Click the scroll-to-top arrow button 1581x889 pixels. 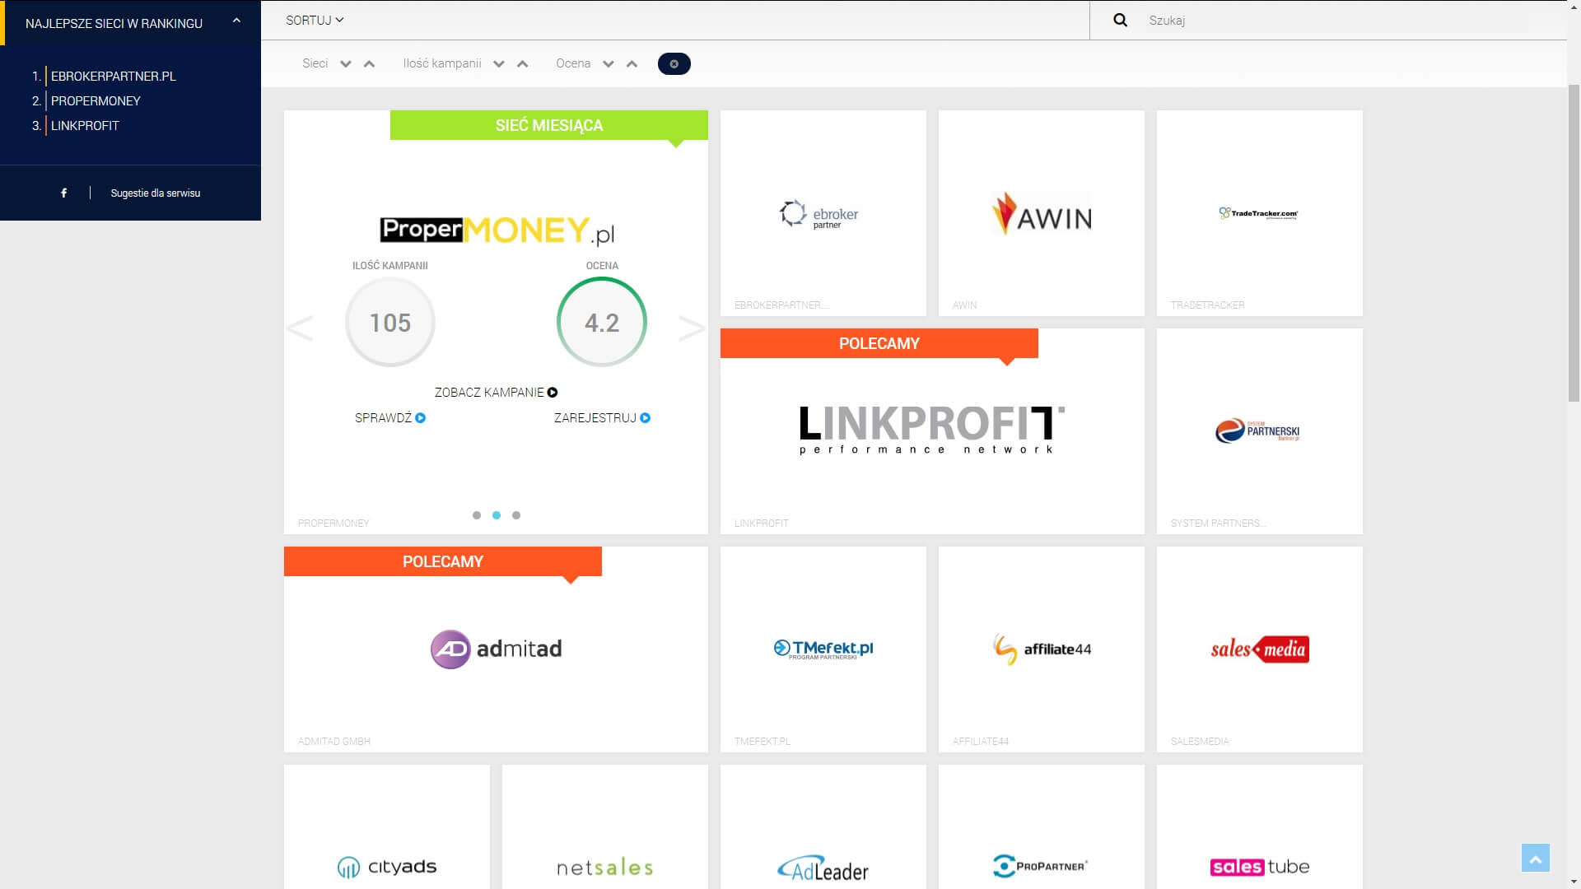[1535, 859]
